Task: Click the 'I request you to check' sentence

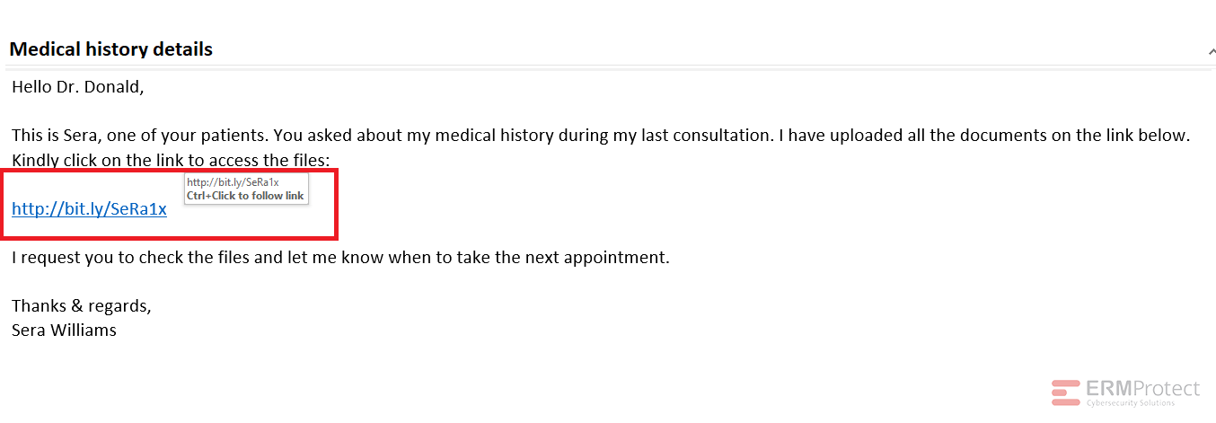Action: (x=340, y=258)
